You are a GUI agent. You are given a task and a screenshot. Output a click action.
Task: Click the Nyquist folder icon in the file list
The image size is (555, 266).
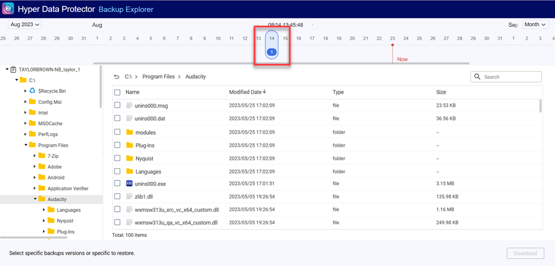tap(129, 158)
